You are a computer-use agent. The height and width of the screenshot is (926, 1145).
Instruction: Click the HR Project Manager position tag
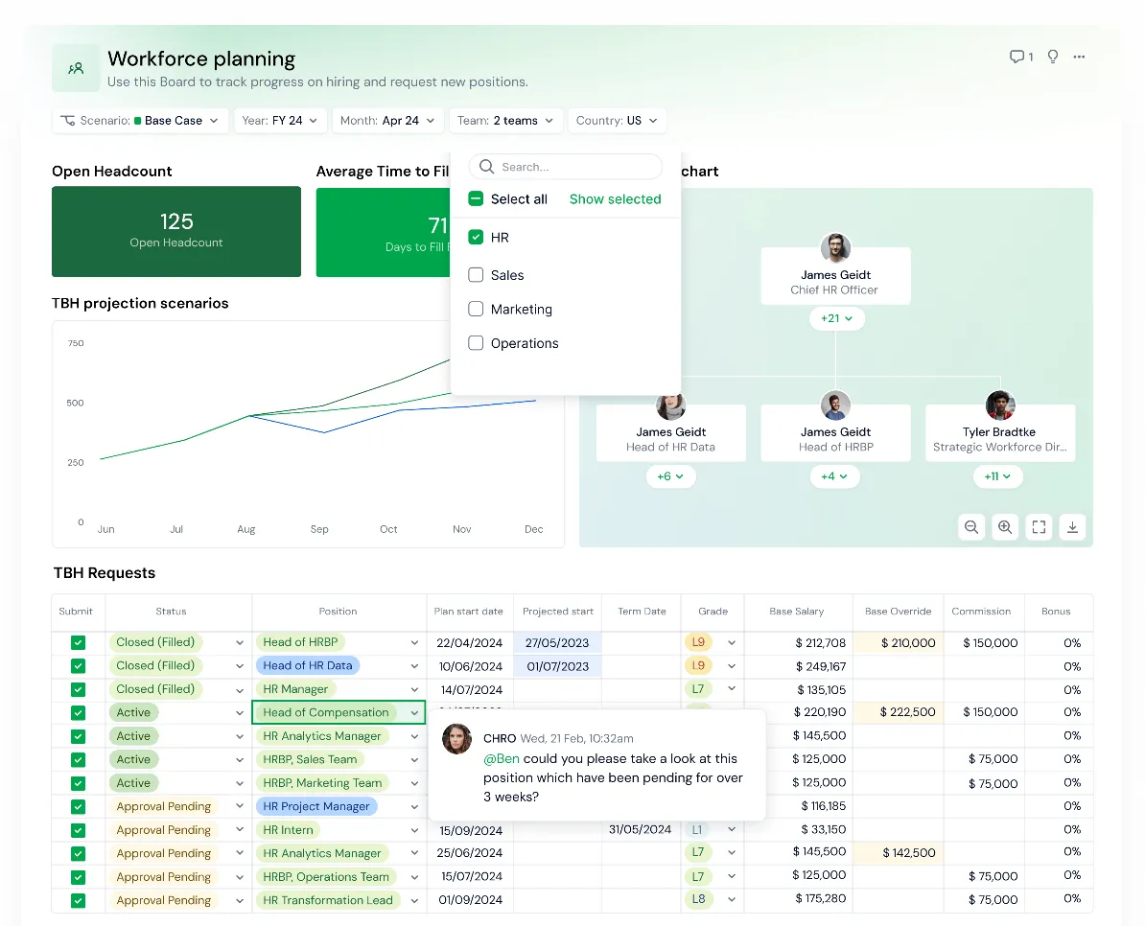tap(316, 806)
